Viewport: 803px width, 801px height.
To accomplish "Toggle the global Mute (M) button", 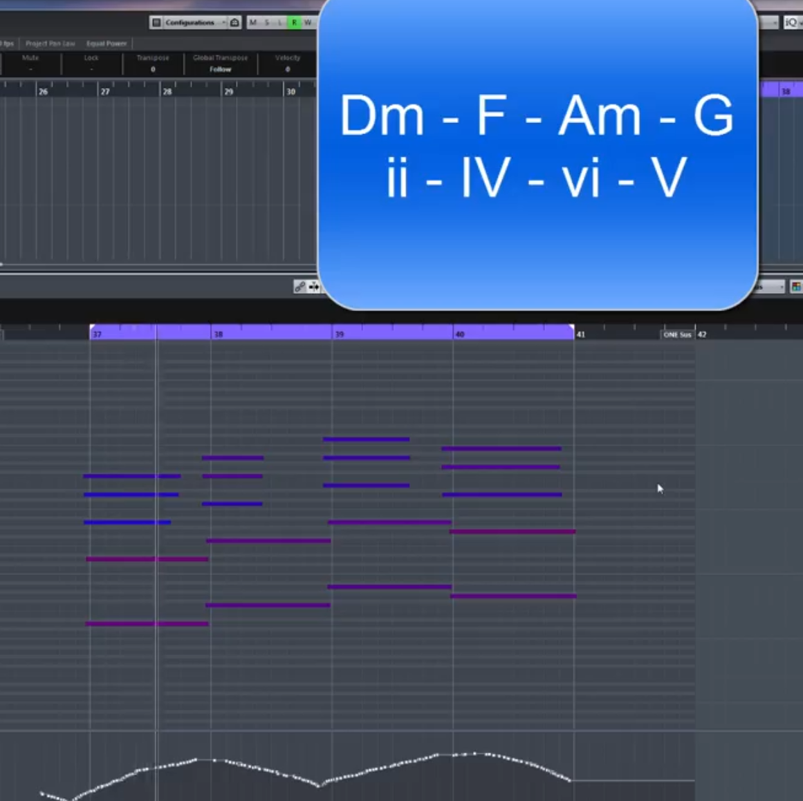I will coord(253,23).
